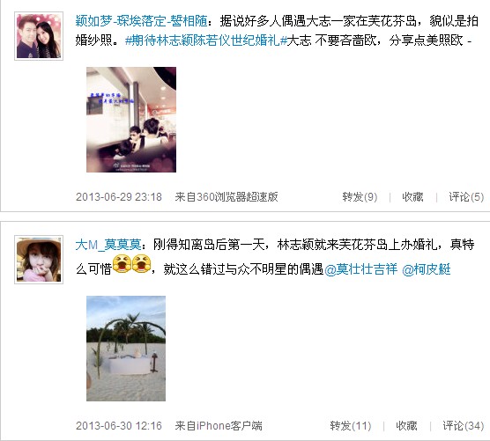The image size is (490, 441).
Task: Favorite first post with 收藏
Action: pyautogui.click(x=412, y=197)
